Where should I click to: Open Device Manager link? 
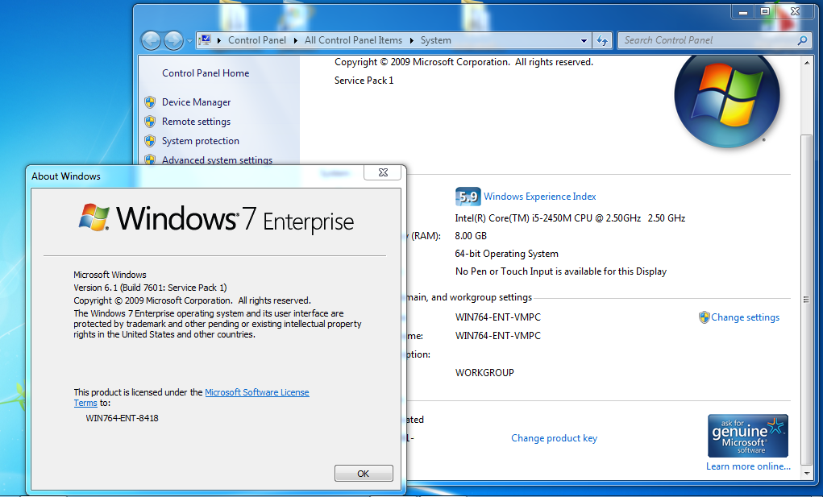pos(197,102)
